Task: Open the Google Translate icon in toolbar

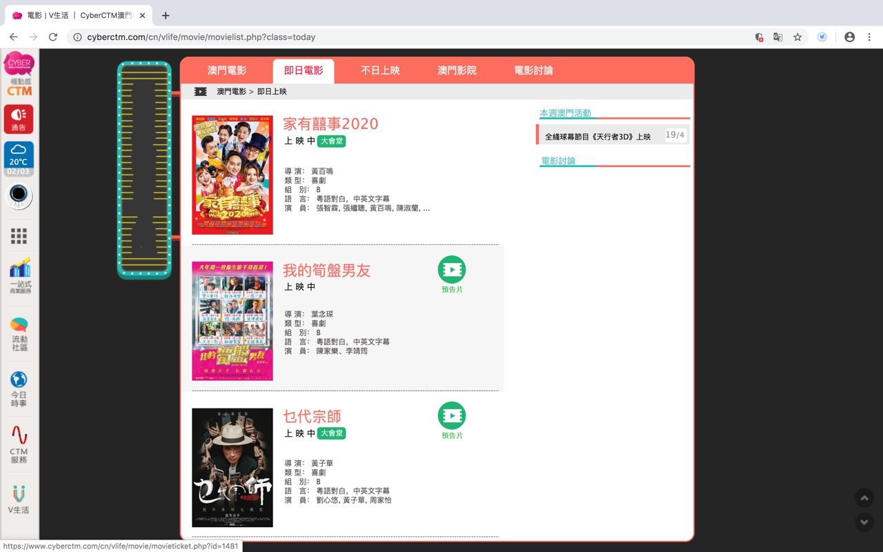Action: pyautogui.click(x=777, y=37)
